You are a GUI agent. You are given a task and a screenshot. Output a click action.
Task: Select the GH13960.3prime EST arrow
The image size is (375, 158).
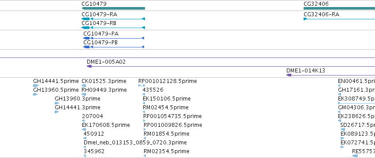(57, 103)
